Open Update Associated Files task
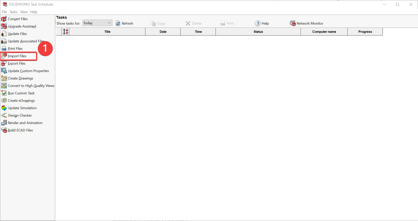Screen dimensions: 418x221 pos(23,41)
